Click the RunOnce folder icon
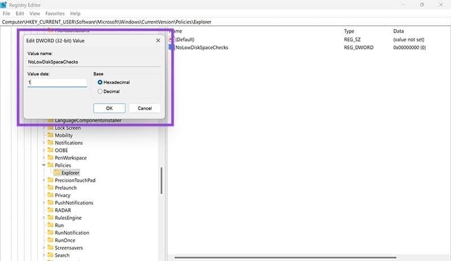Screen dimensions: 451x261 pyautogui.click(x=50, y=240)
